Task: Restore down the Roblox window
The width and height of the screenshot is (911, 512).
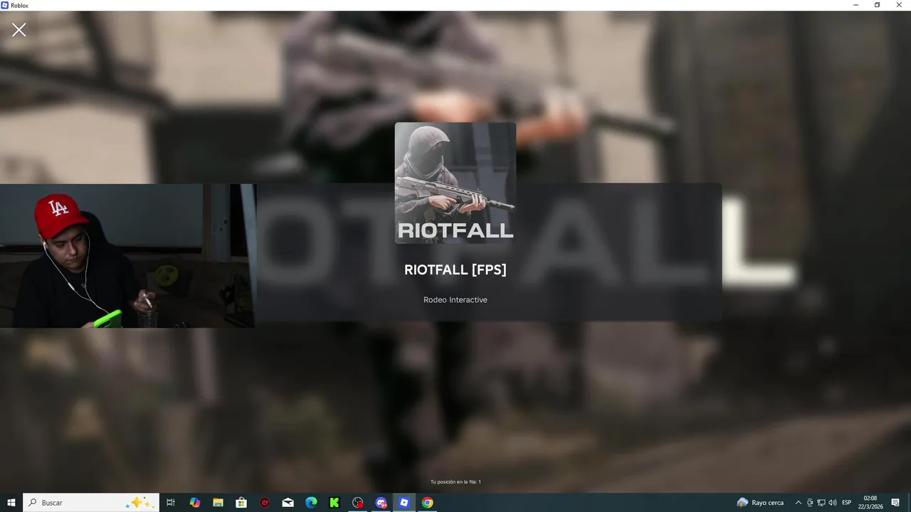Action: [x=877, y=5]
